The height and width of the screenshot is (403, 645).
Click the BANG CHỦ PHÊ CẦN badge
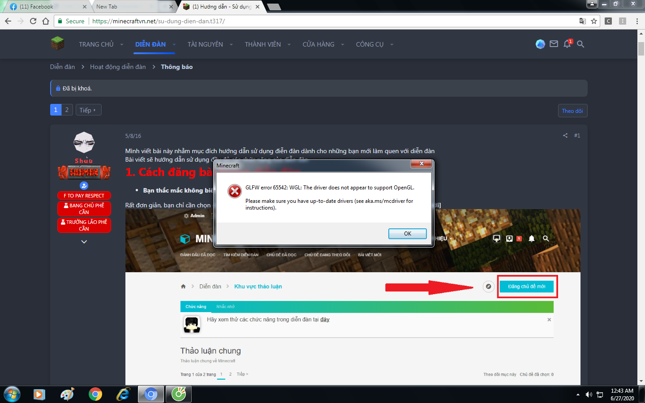(x=84, y=209)
